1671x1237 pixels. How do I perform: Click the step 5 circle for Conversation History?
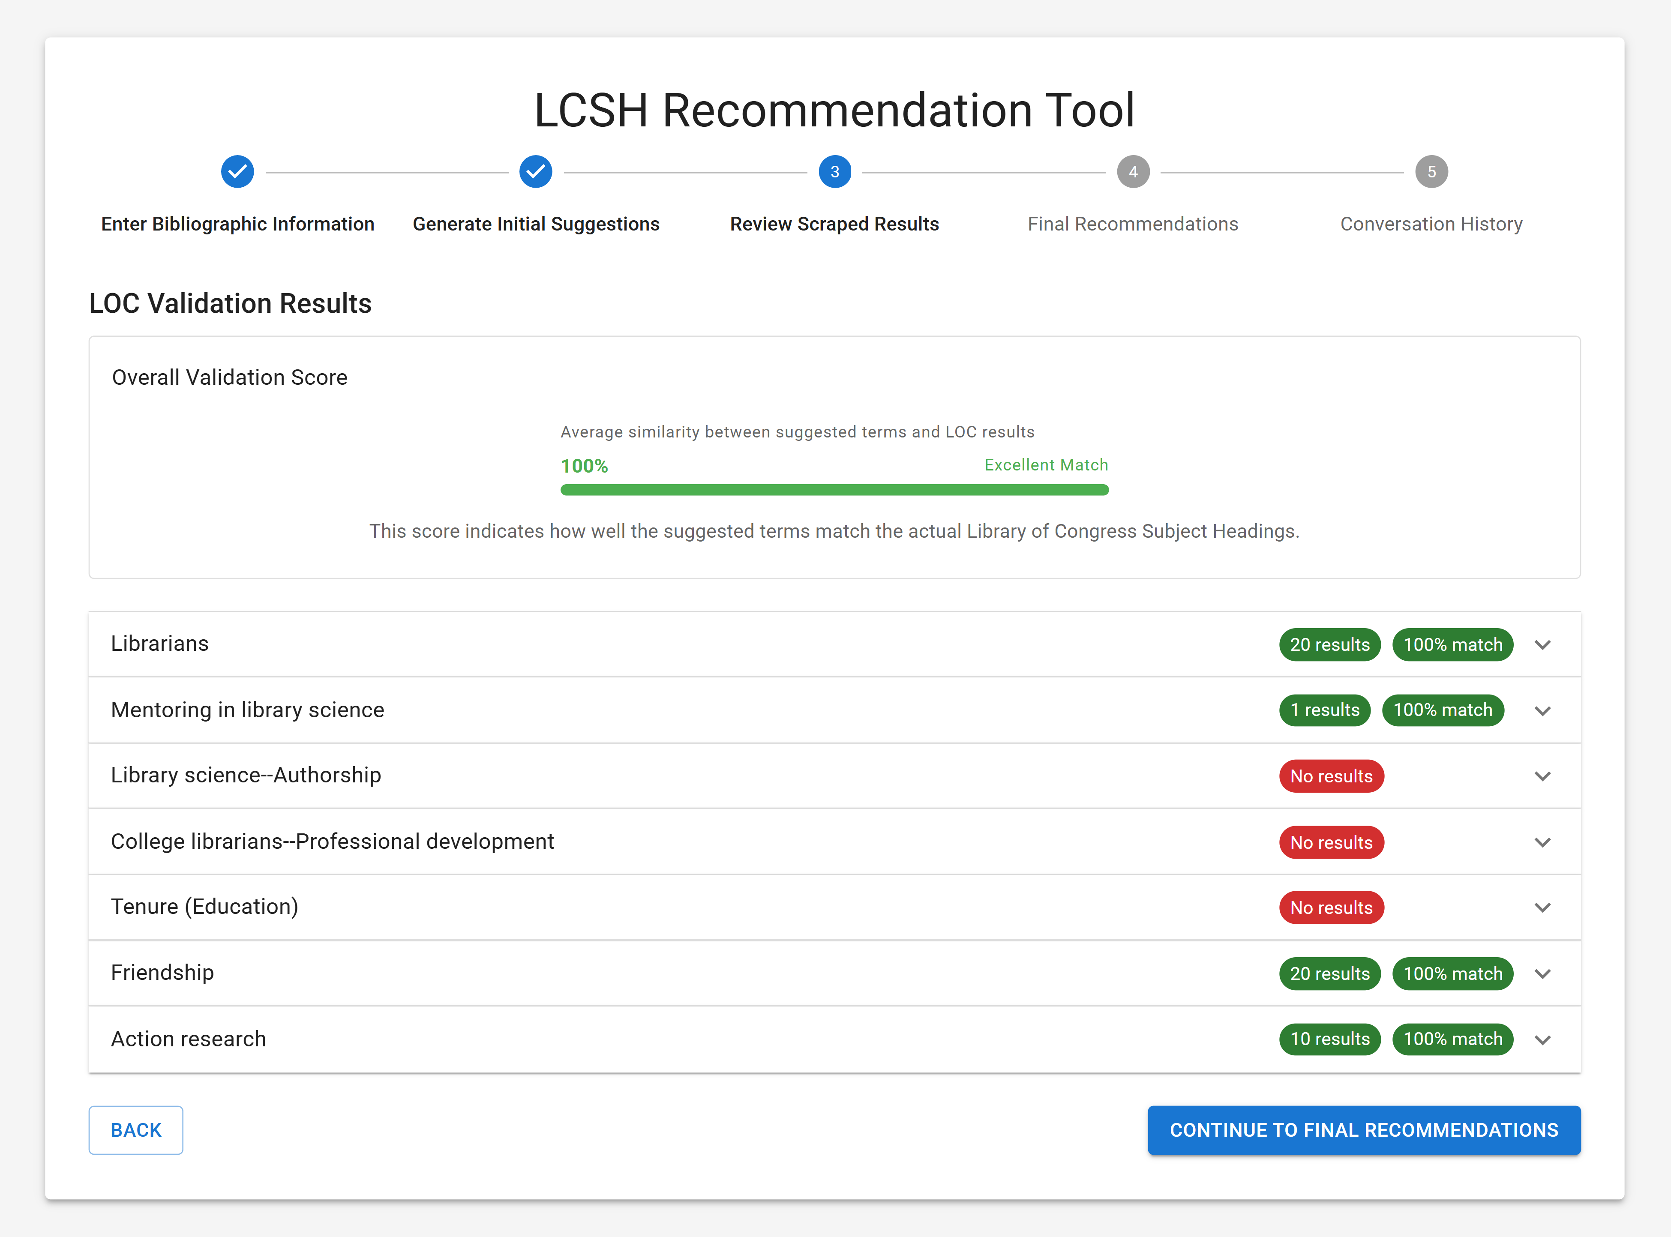[1431, 171]
